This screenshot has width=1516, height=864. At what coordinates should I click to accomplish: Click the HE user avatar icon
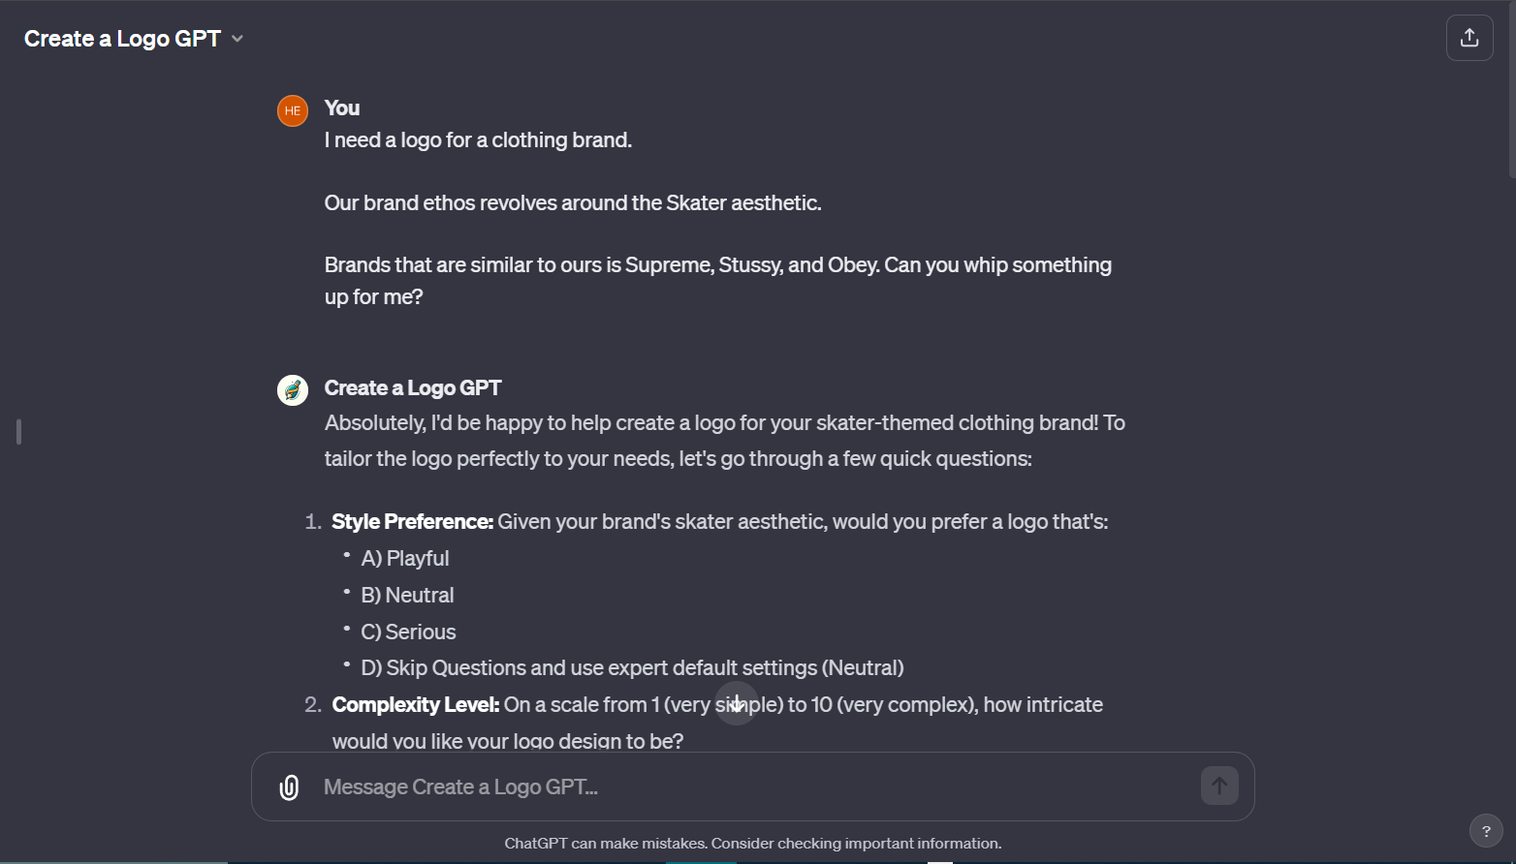pyautogui.click(x=292, y=110)
